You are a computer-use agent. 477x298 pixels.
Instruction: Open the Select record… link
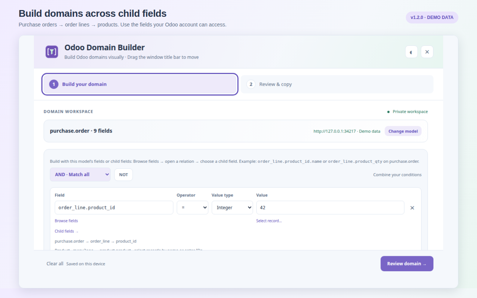tap(269, 221)
